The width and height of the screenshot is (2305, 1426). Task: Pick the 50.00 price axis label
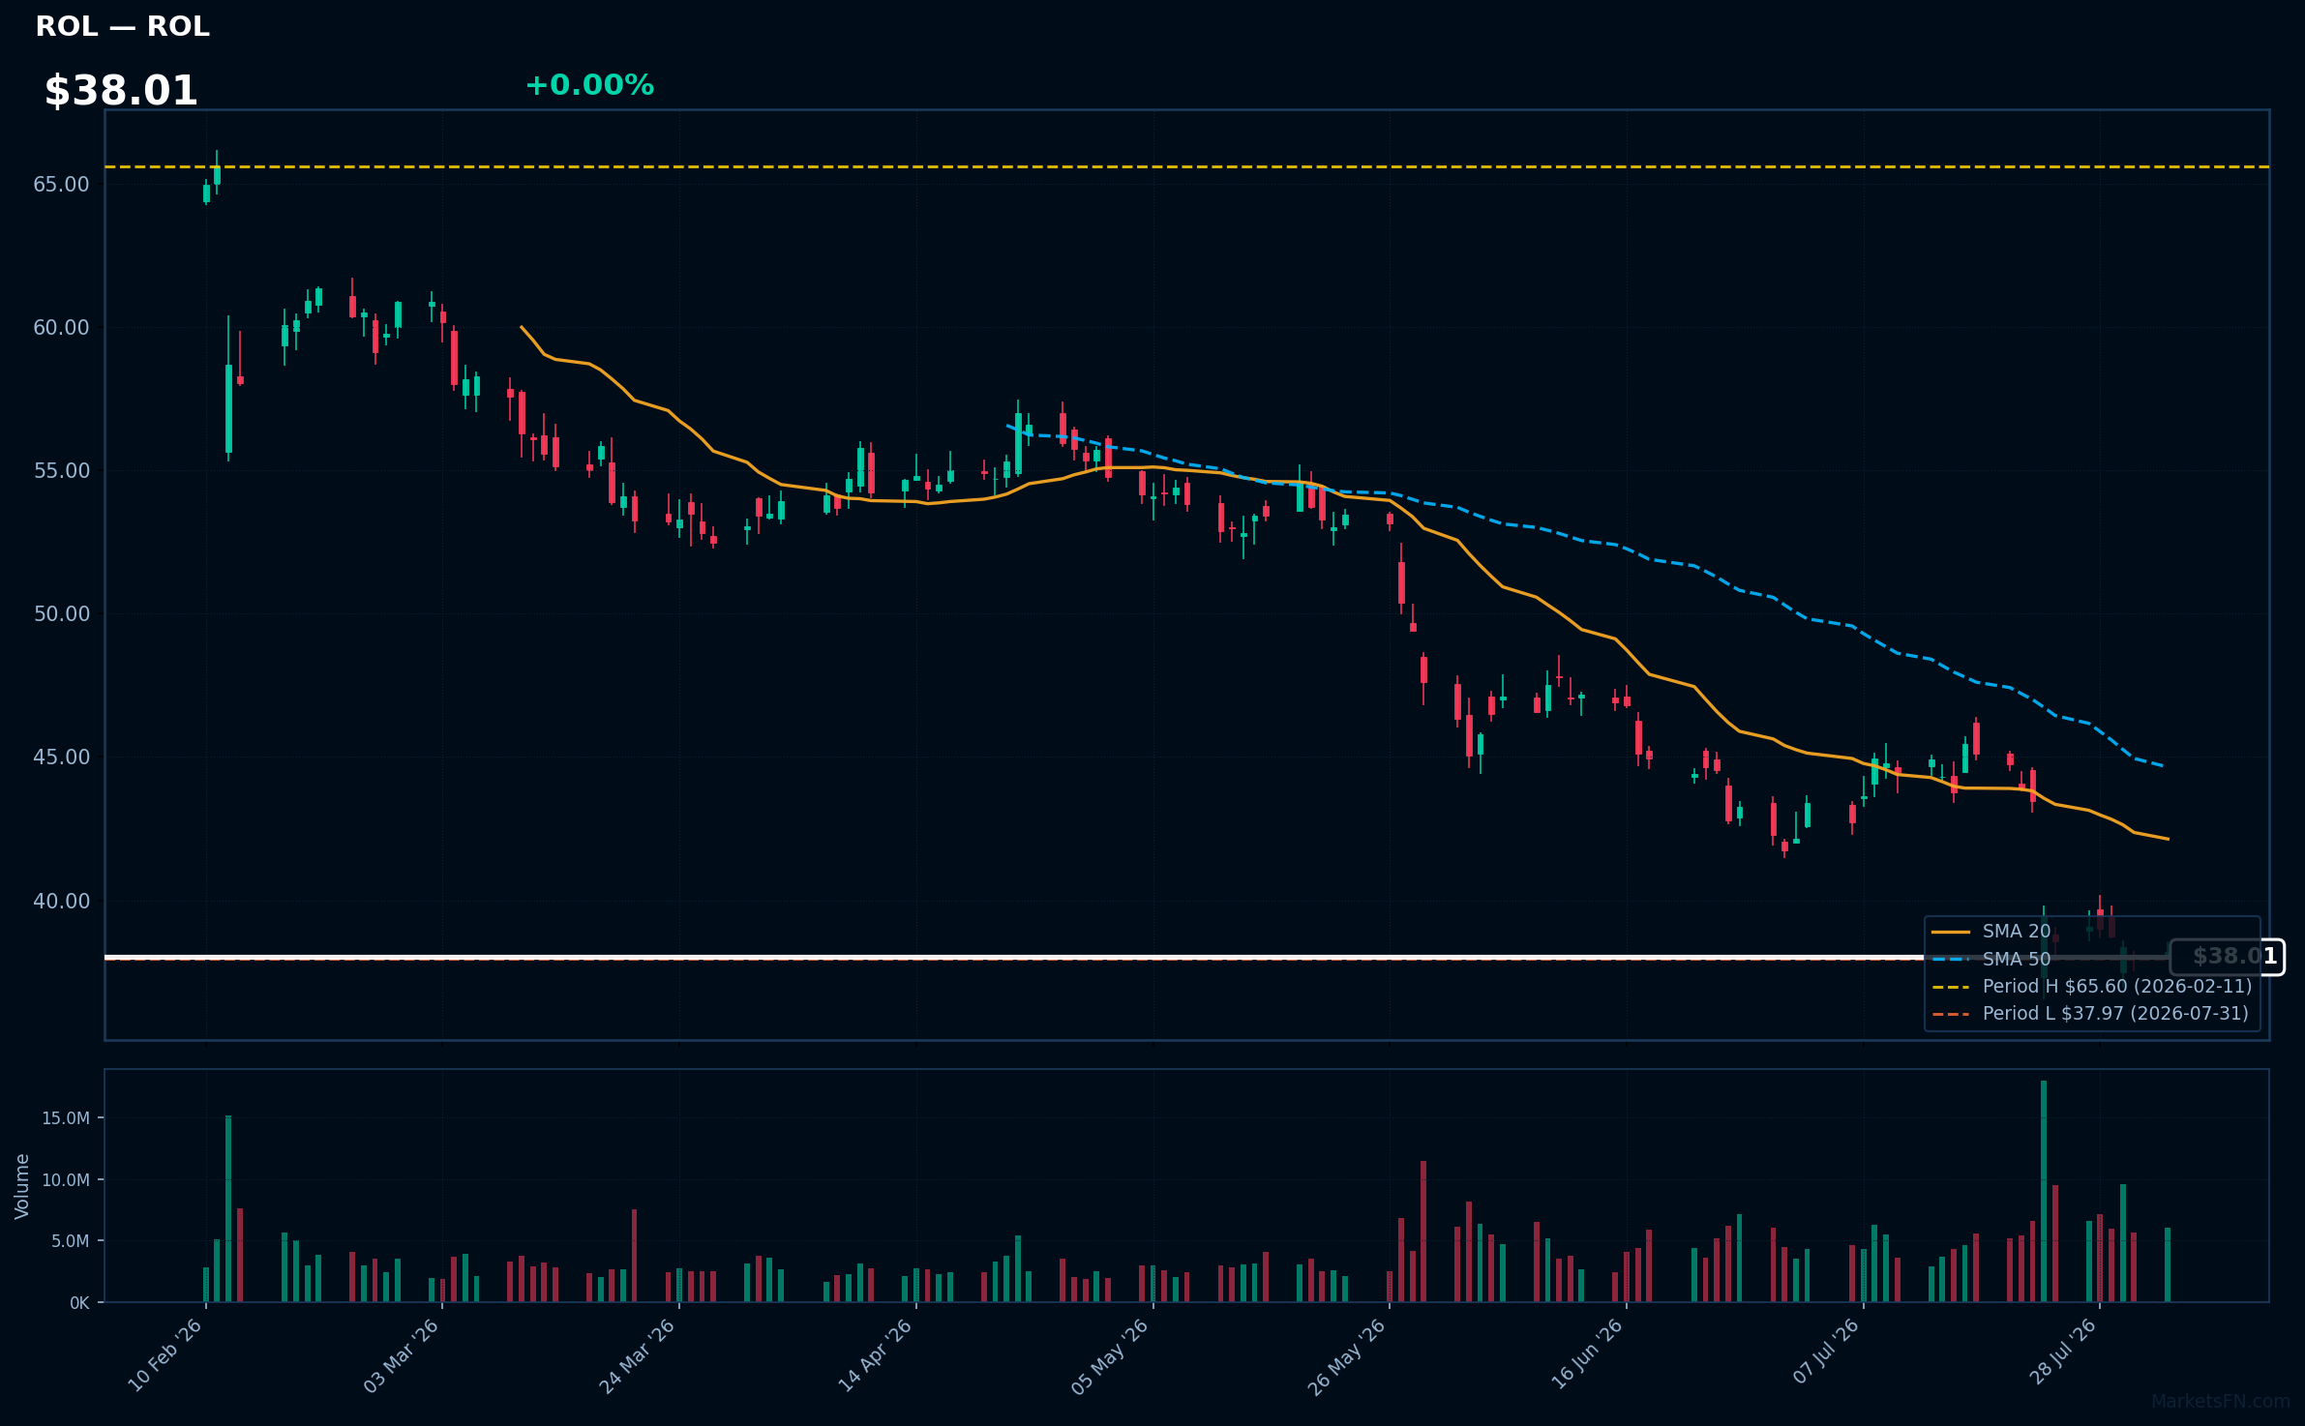(x=61, y=613)
